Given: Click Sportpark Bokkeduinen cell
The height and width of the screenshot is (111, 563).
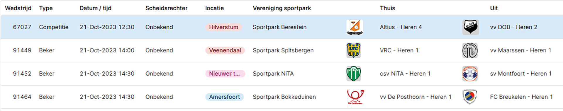Looking at the screenshot, I should [x=284, y=97].
